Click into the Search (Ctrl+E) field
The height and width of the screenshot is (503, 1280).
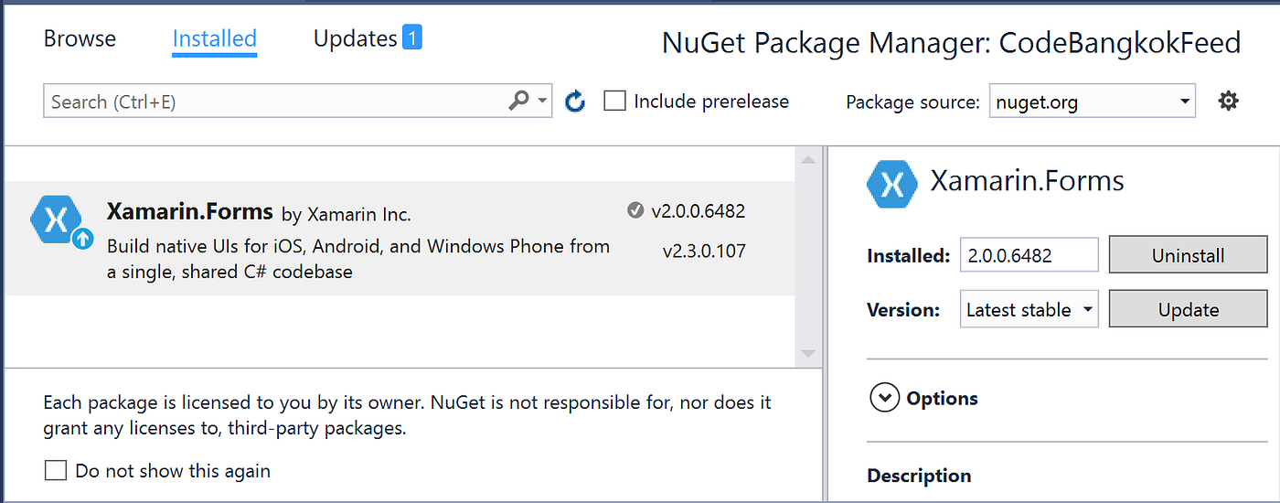(274, 102)
